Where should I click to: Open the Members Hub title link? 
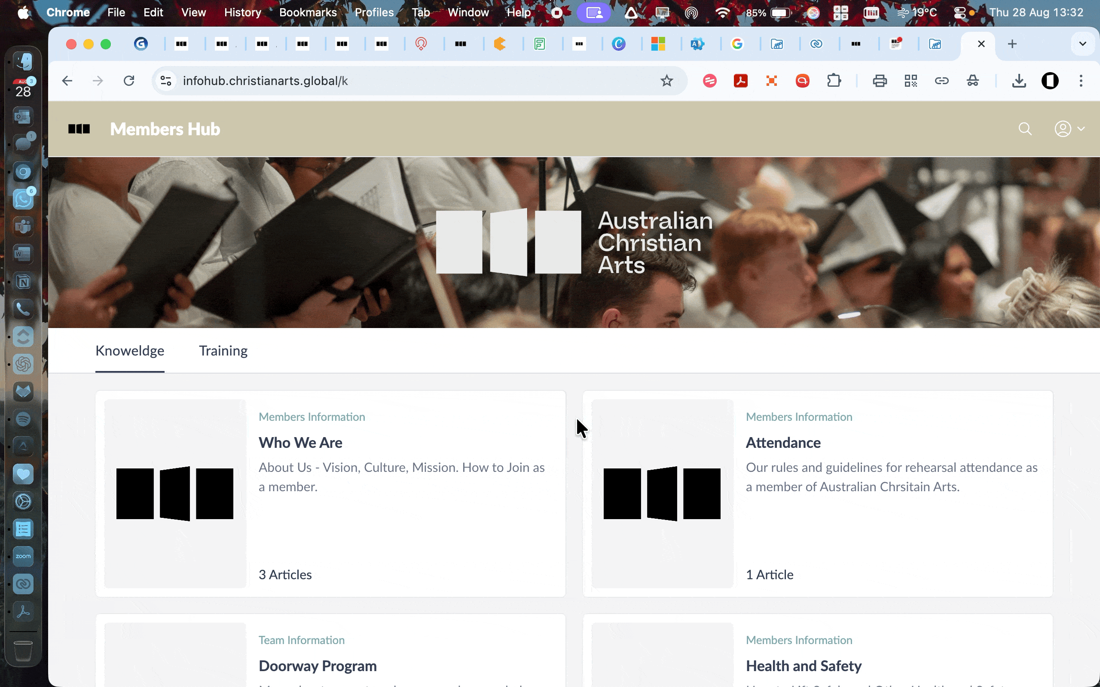click(165, 129)
